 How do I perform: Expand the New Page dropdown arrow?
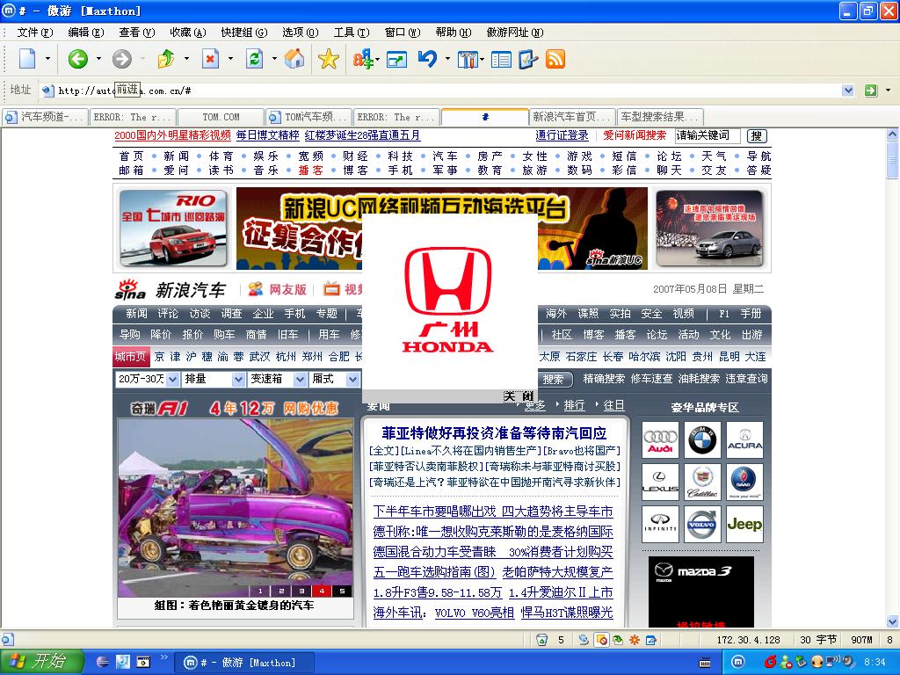click(x=47, y=59)
